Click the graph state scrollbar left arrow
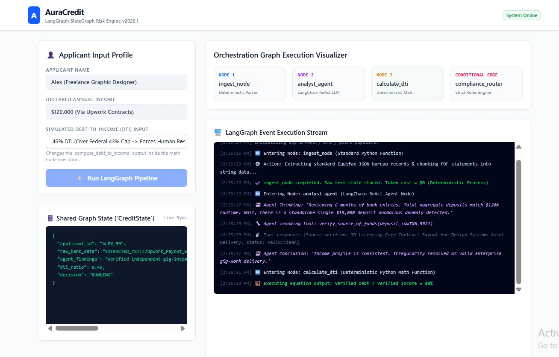Image resolution: width=559 pixels, height=357 pixels. (x=50, y=328)
